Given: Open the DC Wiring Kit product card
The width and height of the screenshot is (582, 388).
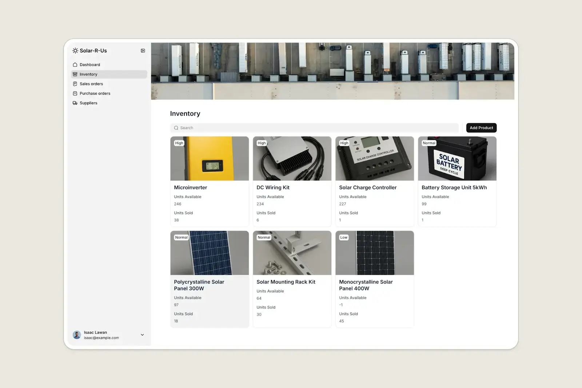Looking at the screenshot, I should [292, 181].
